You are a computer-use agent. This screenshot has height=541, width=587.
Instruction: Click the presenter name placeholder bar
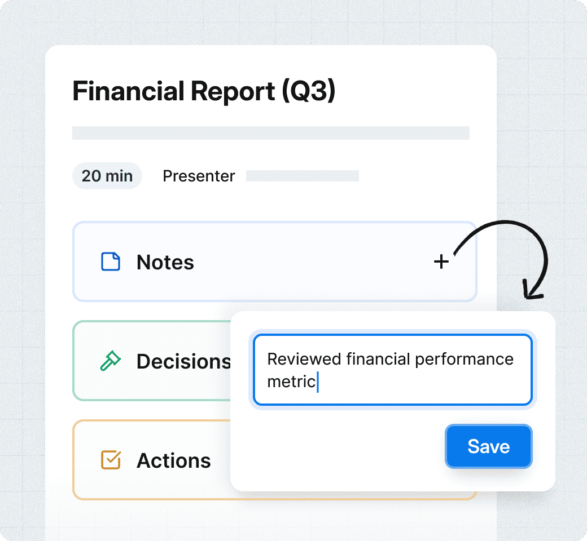click(x=303, y=176)
